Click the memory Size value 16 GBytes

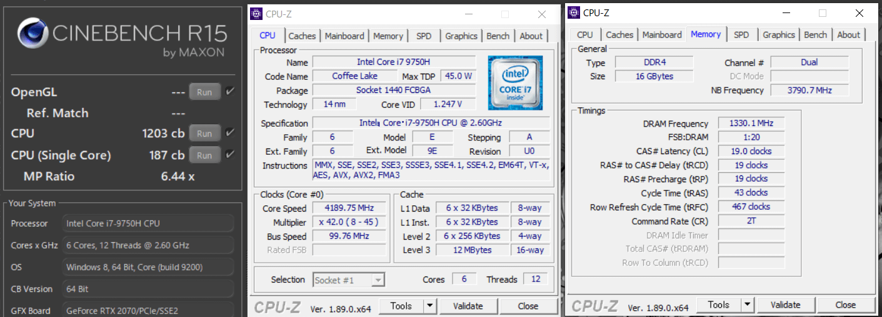pyautogui.click(x=654, y=76)
